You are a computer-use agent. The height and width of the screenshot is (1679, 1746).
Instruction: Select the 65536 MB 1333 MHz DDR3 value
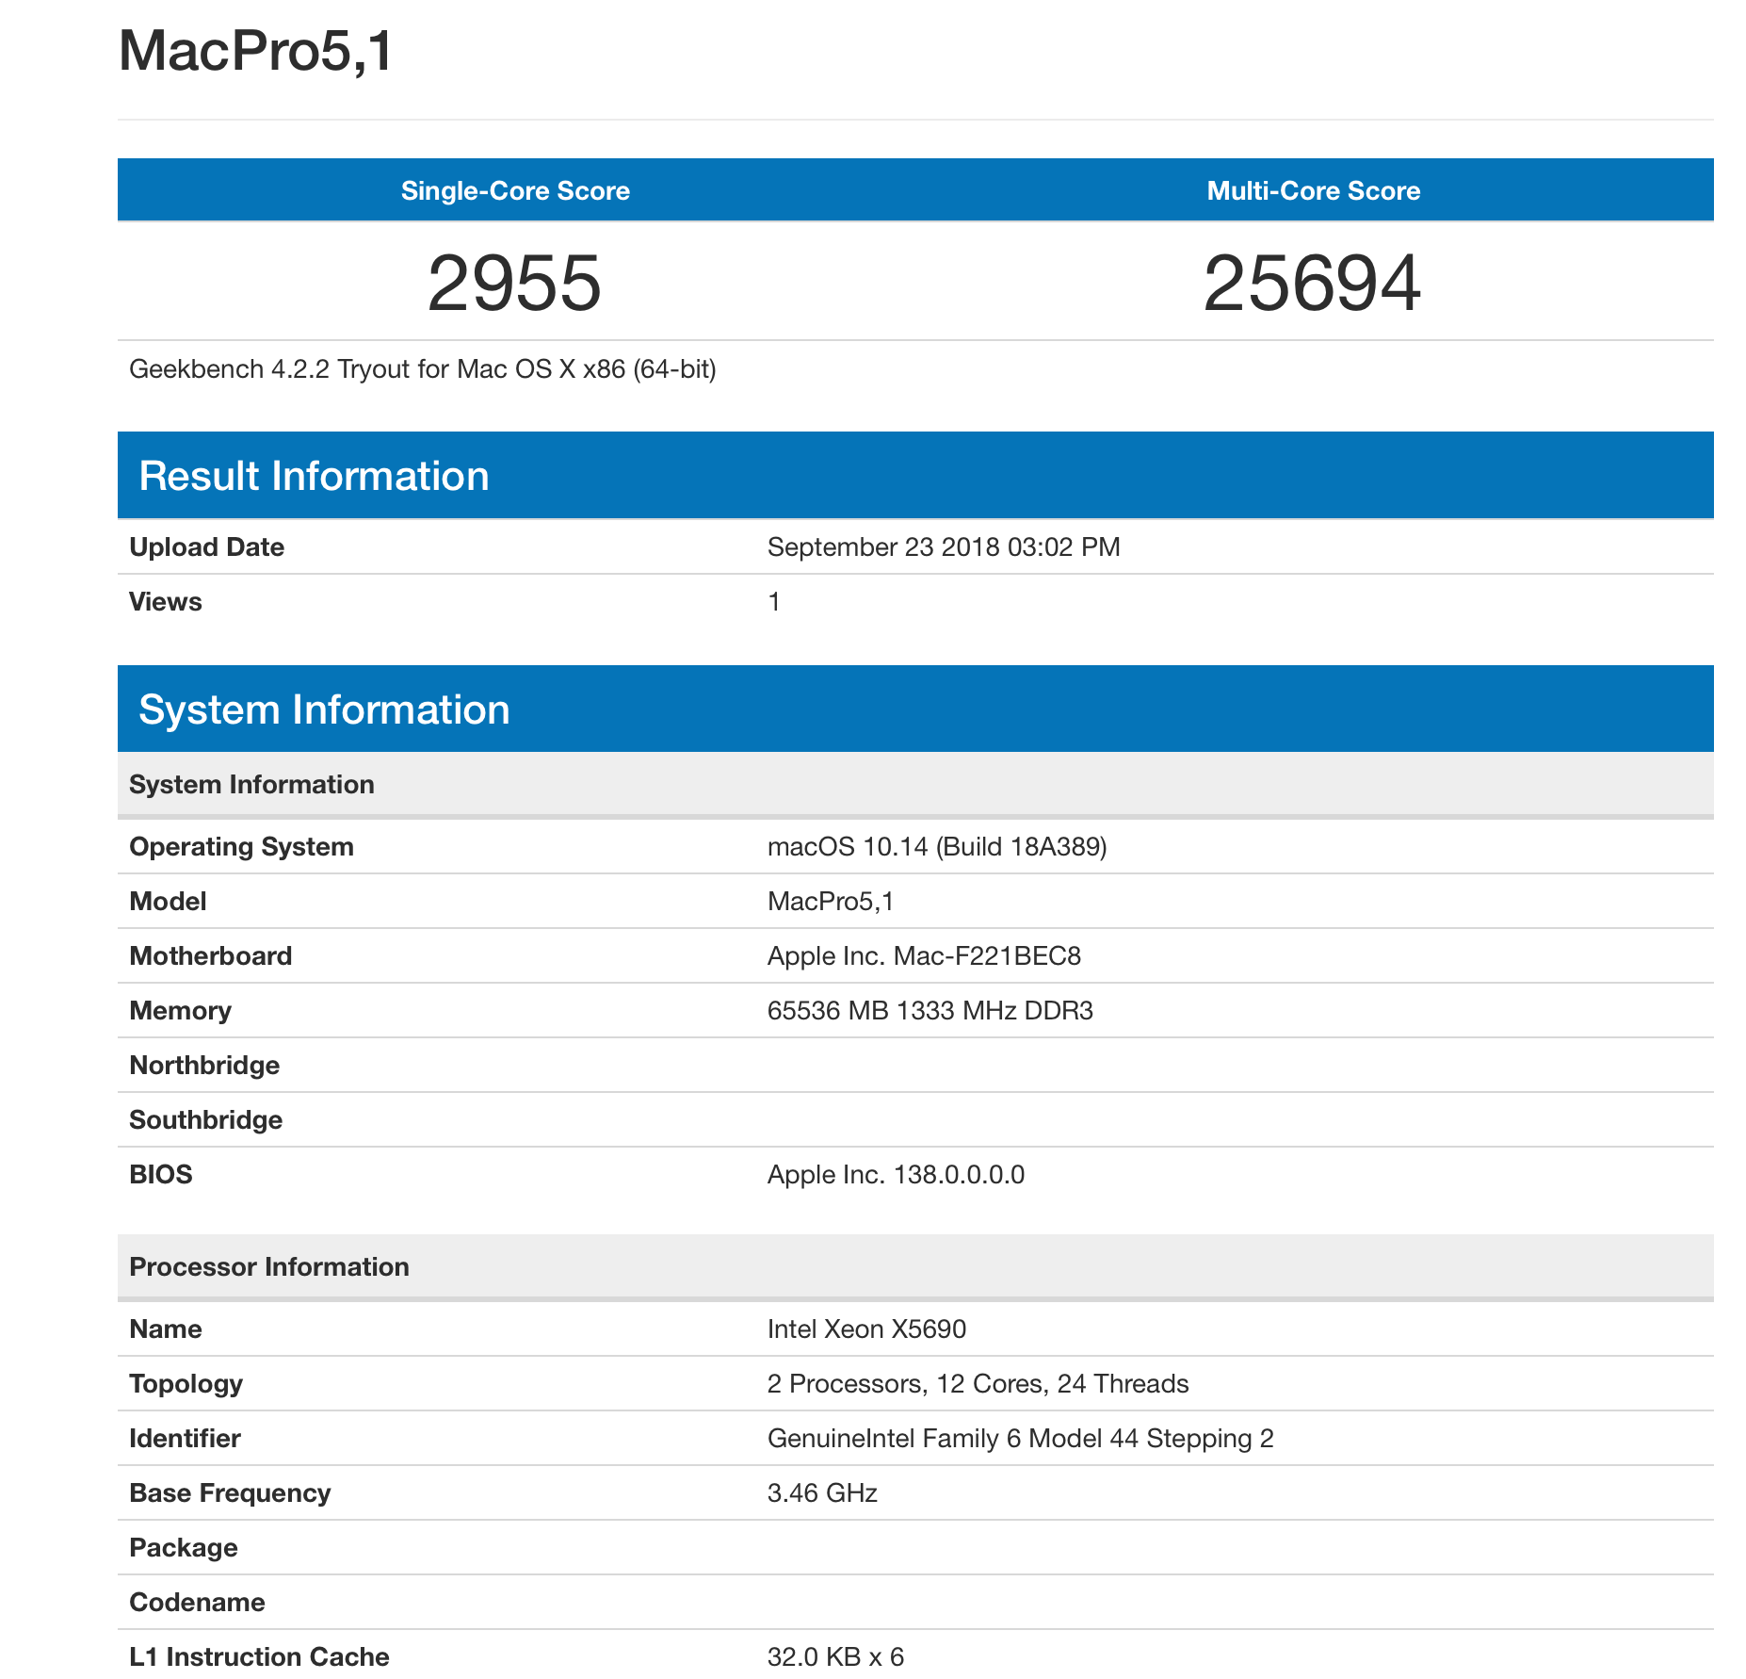coord(930,1011)
